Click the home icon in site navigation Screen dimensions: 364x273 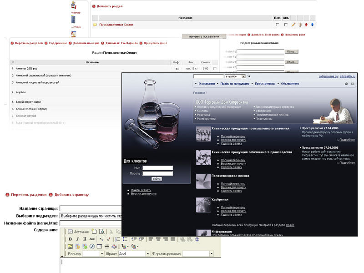(346, 84)
